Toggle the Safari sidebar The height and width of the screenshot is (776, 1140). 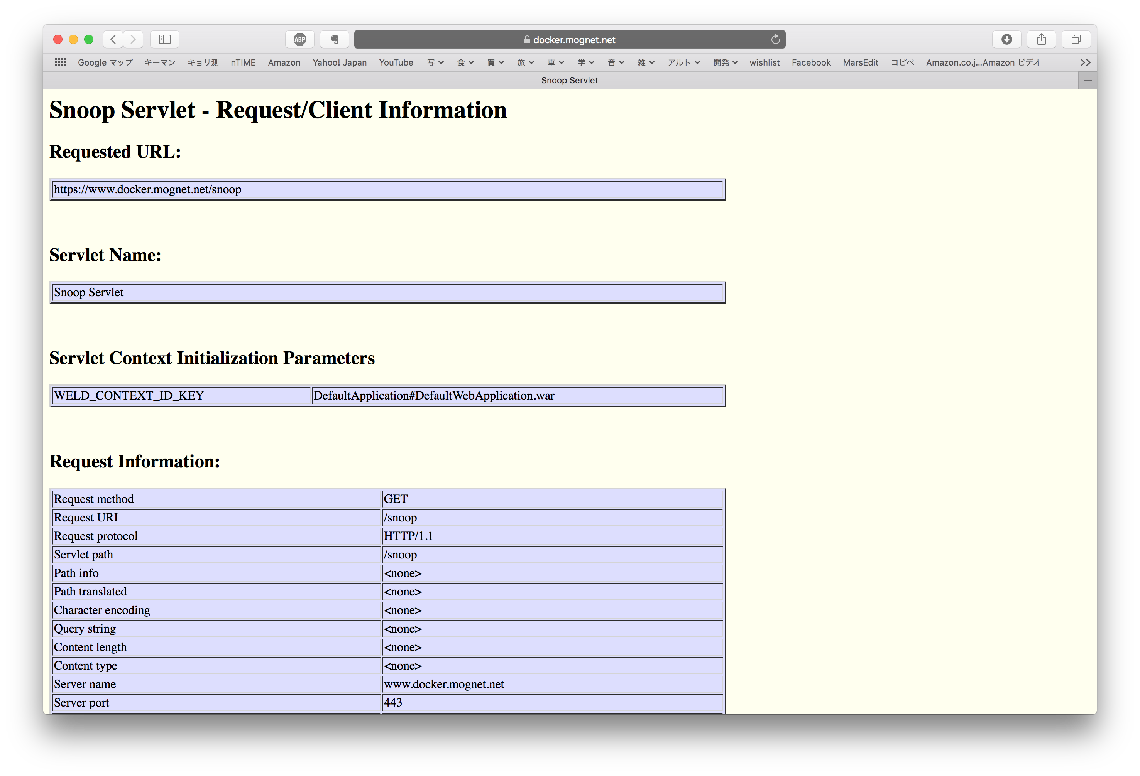tap(165, 39)
